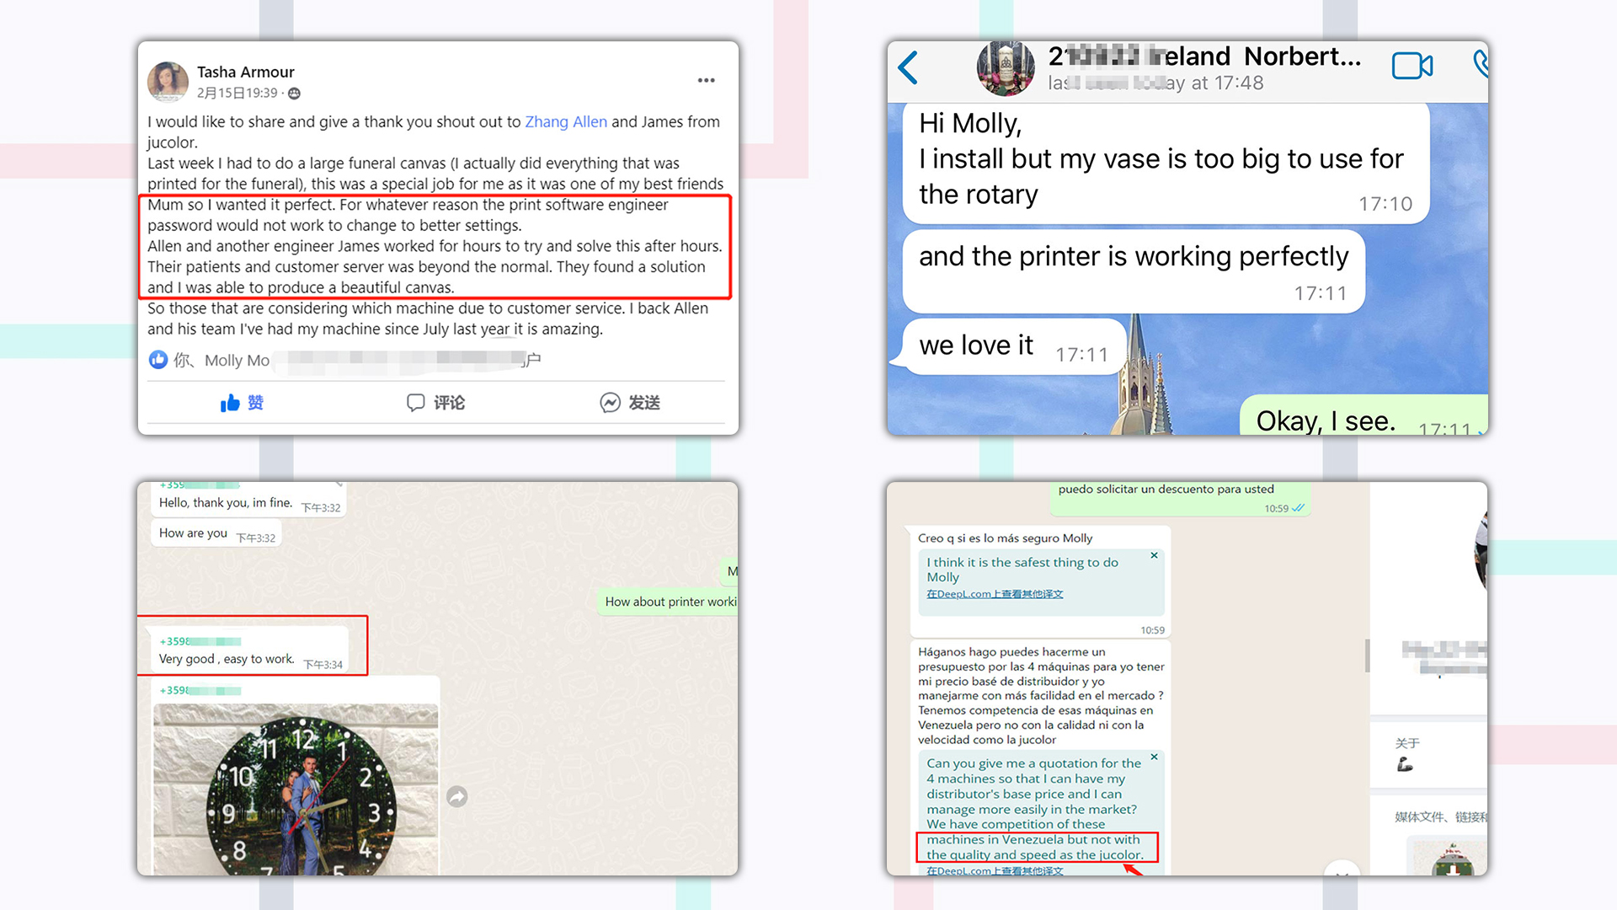Open the Ireland Norbert contact avatar
The image size is (1617, 910).
[x=1006, y=68]
